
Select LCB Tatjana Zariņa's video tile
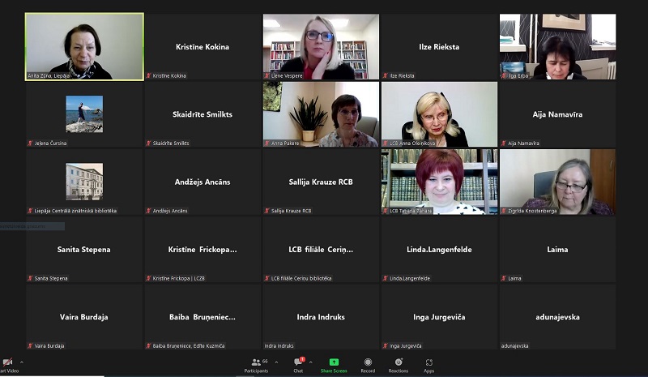tap(439, 182)
